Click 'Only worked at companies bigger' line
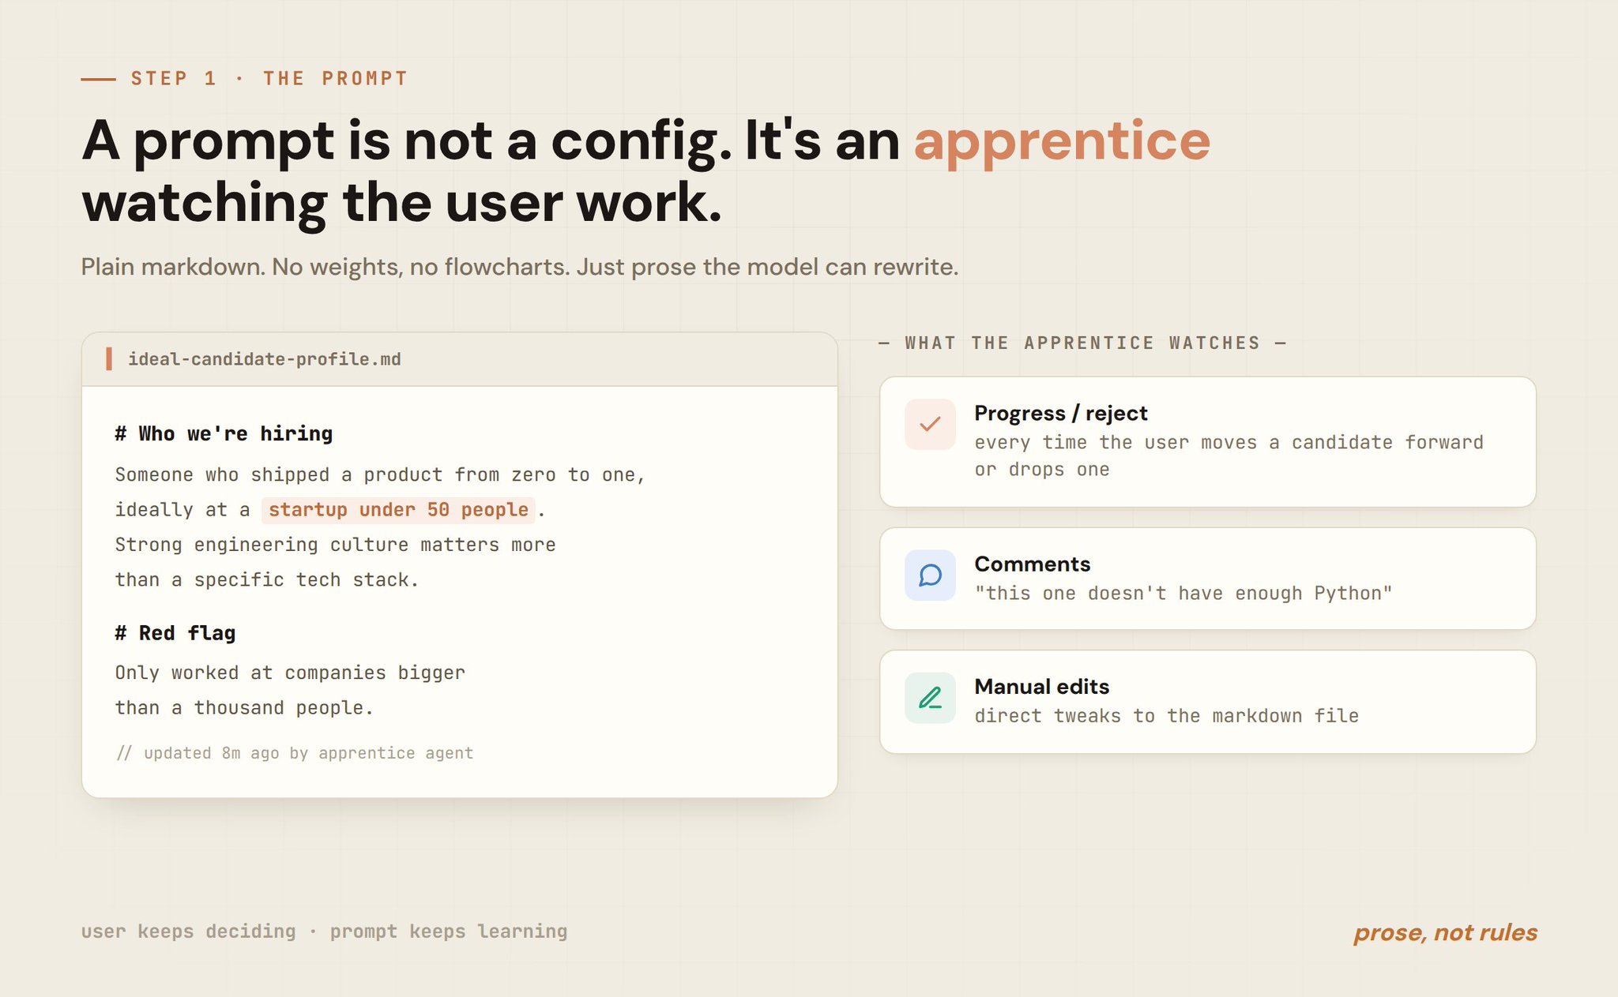Viewport: 1618px width, 997px height. [x=290, y=673]
